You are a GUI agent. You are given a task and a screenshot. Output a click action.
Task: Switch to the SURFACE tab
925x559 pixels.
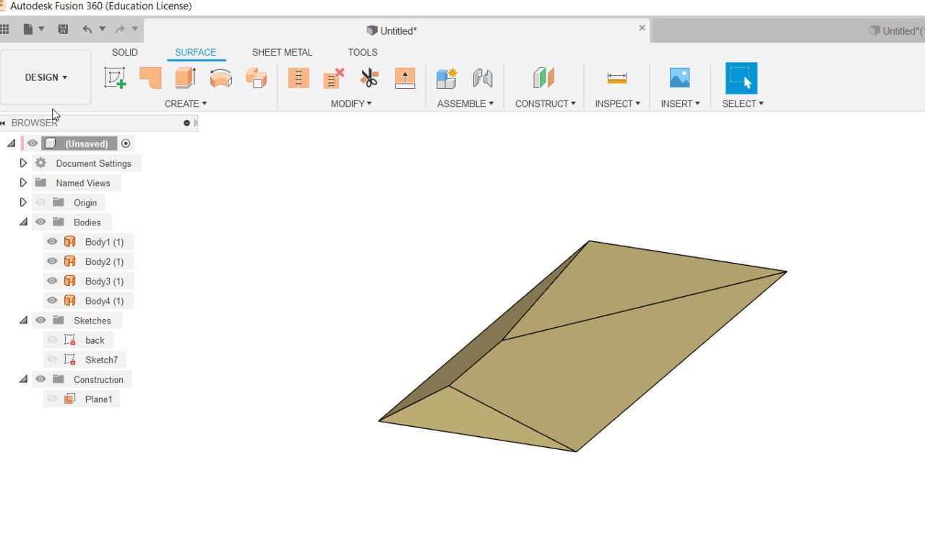tap(196, 53)
